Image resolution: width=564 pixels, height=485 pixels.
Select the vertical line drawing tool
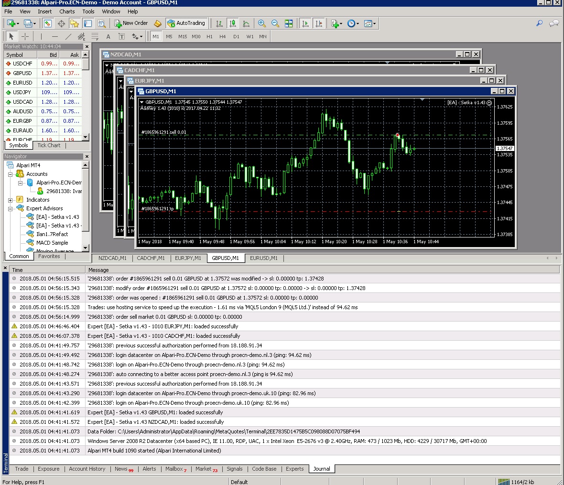[x=42, y=36]
